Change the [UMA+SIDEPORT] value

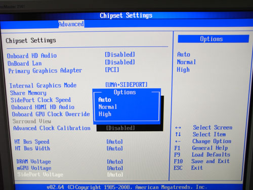[x=126, y=85]
